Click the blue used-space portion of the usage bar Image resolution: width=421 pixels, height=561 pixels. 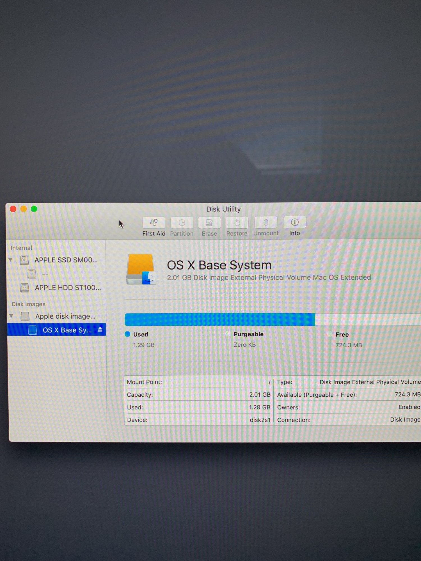(x=219, y=319)
